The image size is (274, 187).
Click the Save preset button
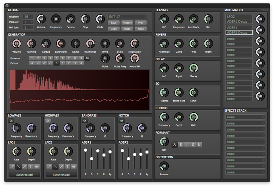tap(114, 23)
